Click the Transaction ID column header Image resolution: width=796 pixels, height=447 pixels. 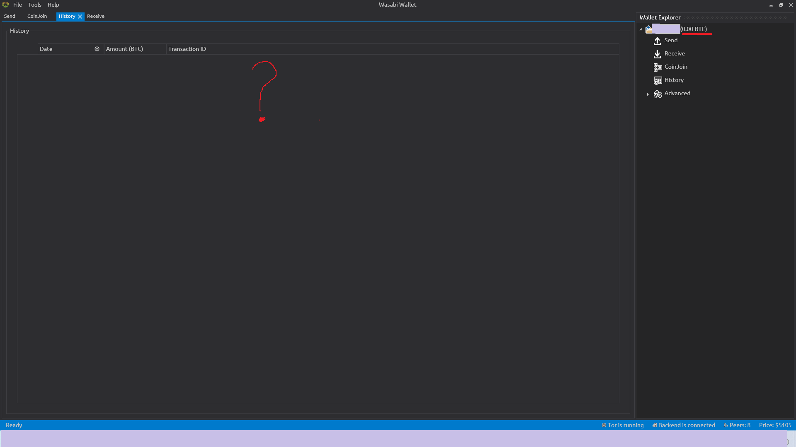click(187, 49)
